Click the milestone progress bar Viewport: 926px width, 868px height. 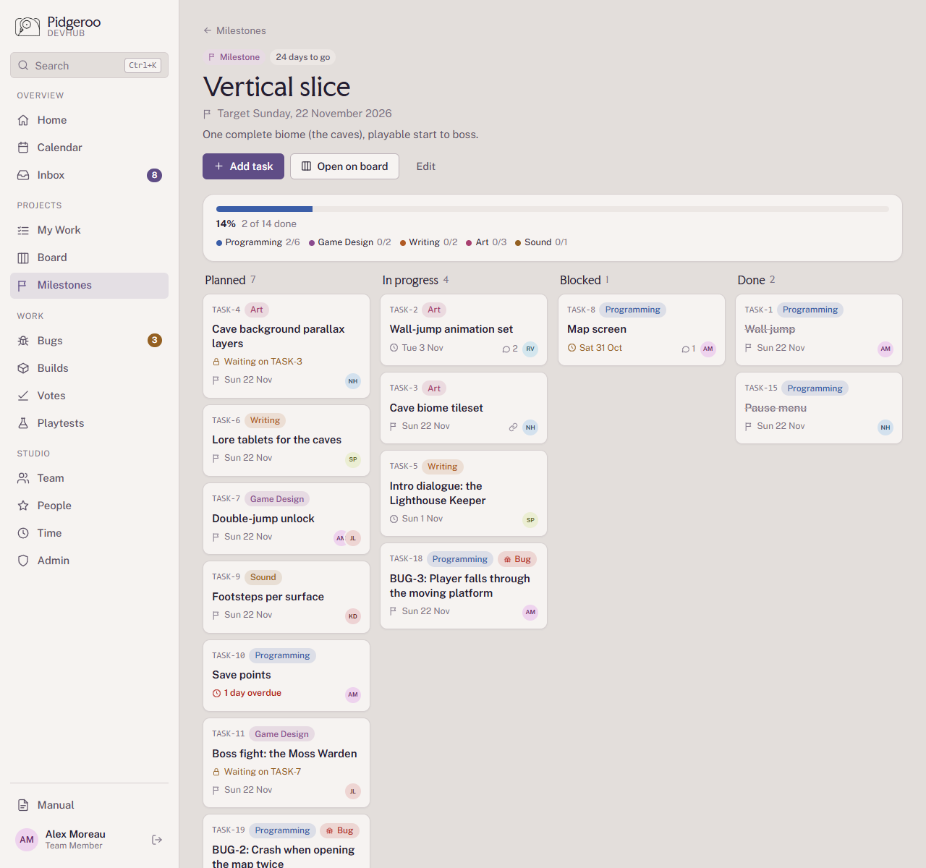[x=553, y=209]
